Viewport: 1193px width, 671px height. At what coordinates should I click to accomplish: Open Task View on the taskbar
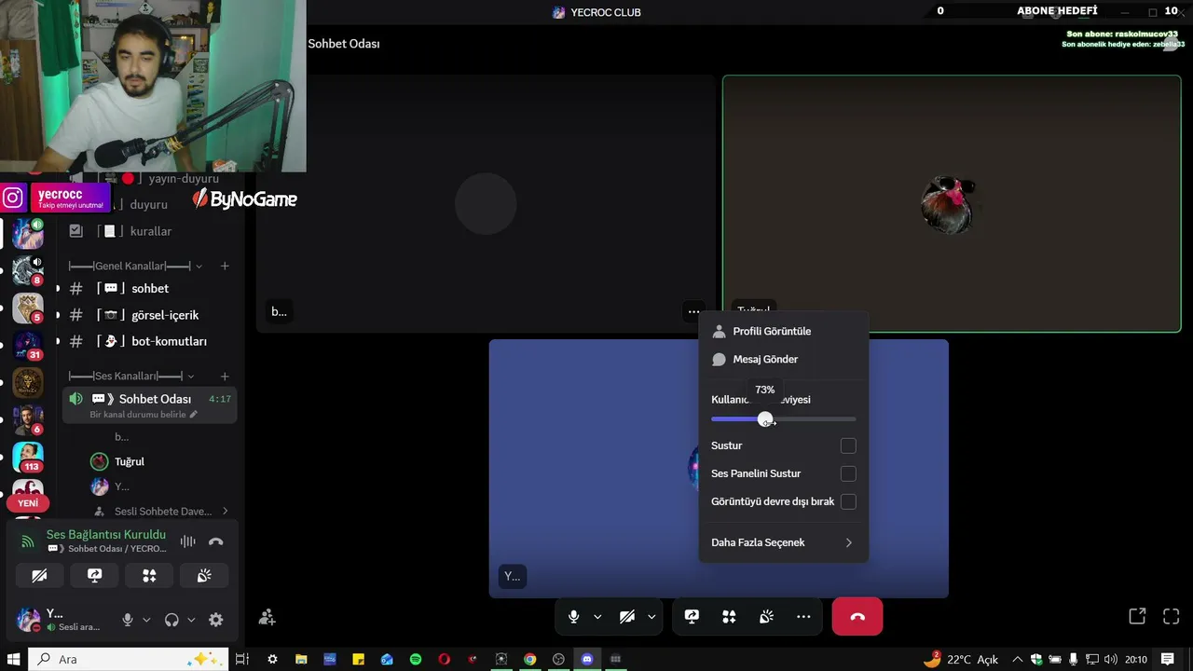coord(242,659)
